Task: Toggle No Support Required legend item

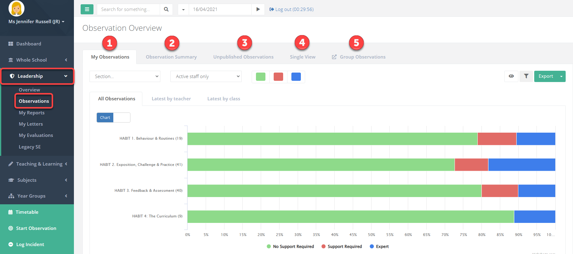Action: (x=290, y=247)
